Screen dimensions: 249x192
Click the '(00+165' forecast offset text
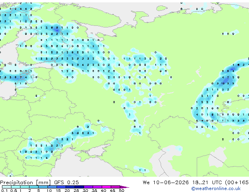tap(236, 183)
